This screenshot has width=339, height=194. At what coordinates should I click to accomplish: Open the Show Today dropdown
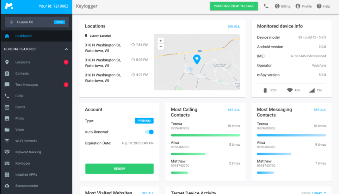pos(313,193)
